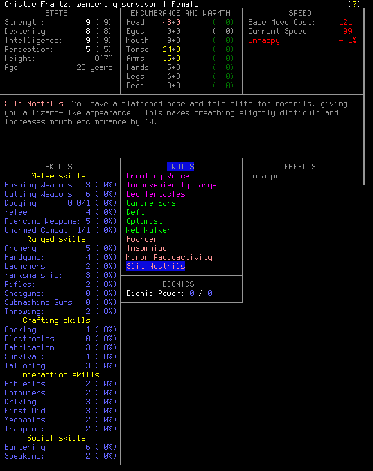Click the highlighted Slit Nostrils trait

coord(155,266)
